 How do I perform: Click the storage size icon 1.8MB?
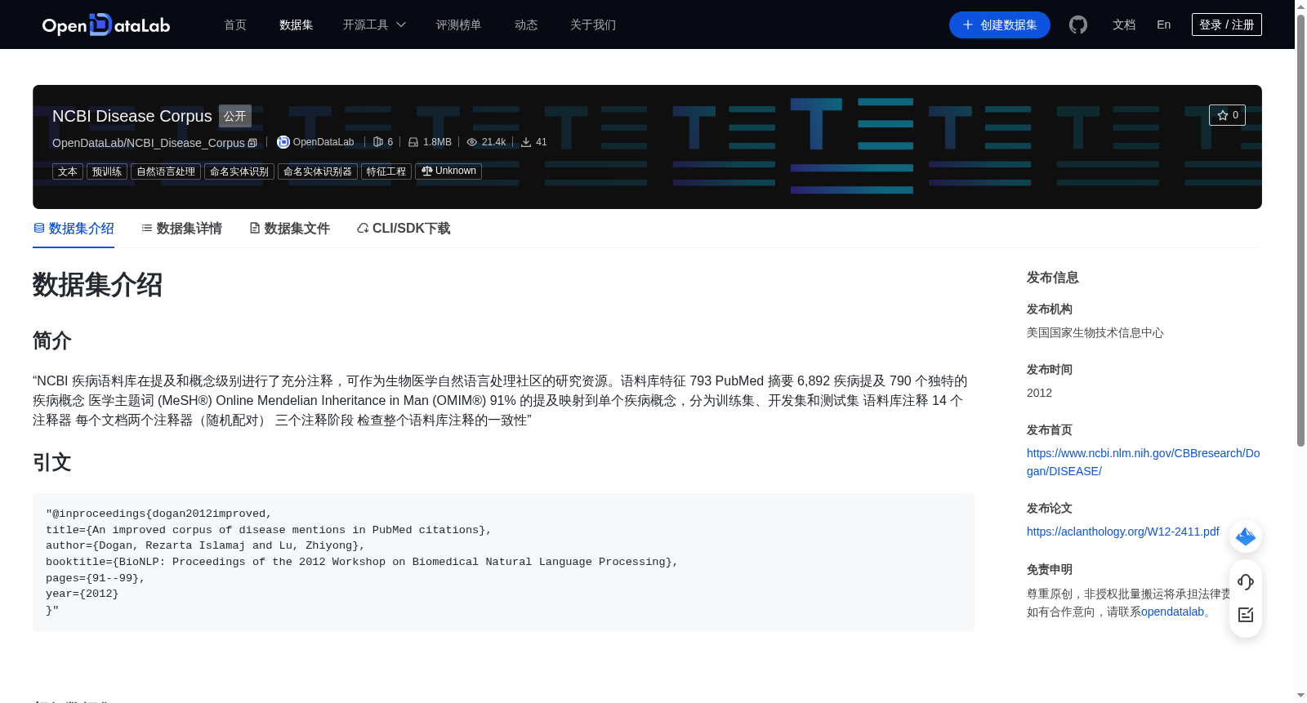click(x=413, y=142)
